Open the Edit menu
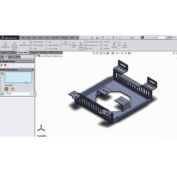This screenshot has height=177, width=177. click(x=28, y=38)
